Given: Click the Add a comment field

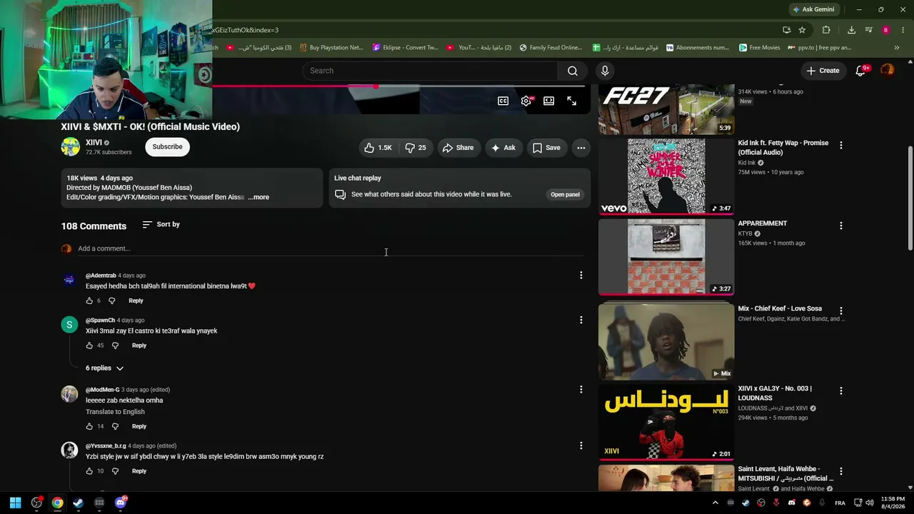Looking at the screenshot, I should click(330, 248).
